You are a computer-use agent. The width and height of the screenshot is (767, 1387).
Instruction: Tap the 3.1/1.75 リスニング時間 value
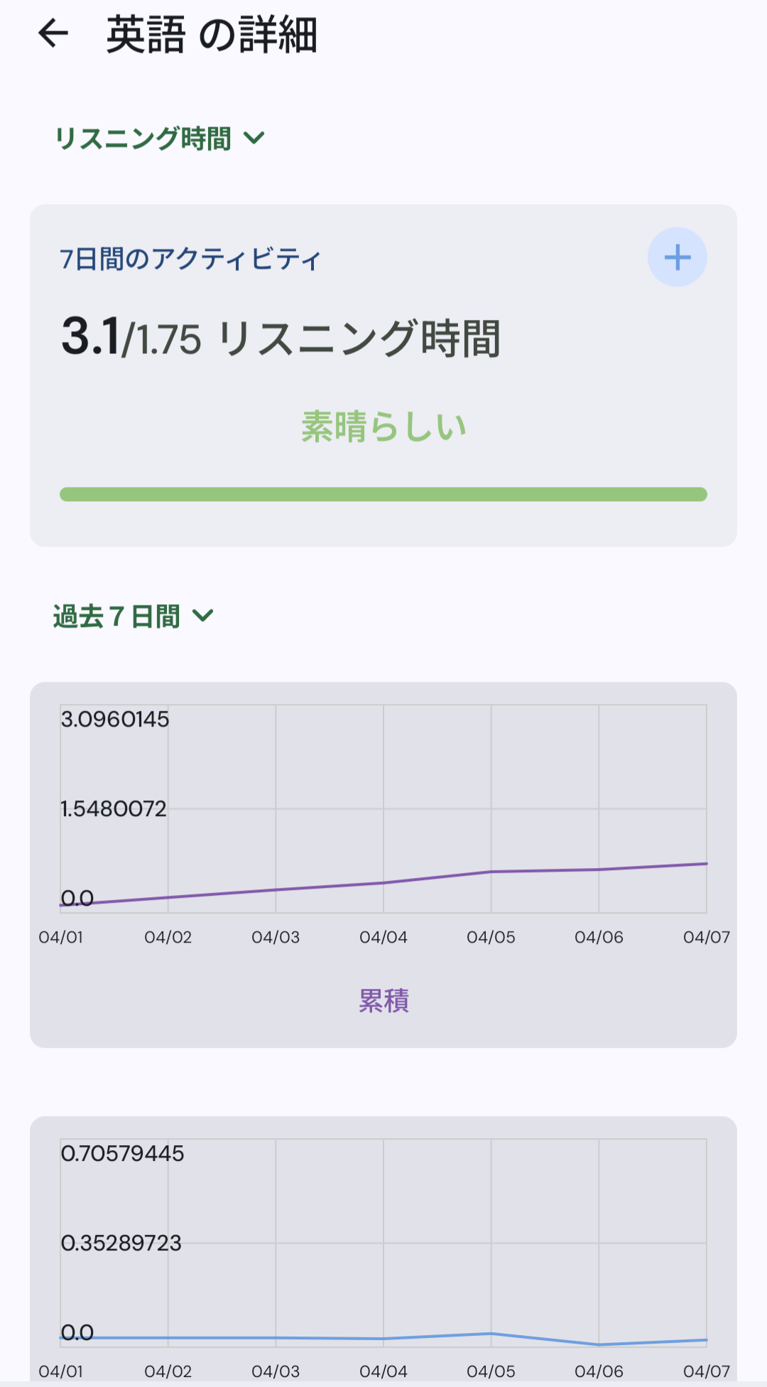pos(281,338)
